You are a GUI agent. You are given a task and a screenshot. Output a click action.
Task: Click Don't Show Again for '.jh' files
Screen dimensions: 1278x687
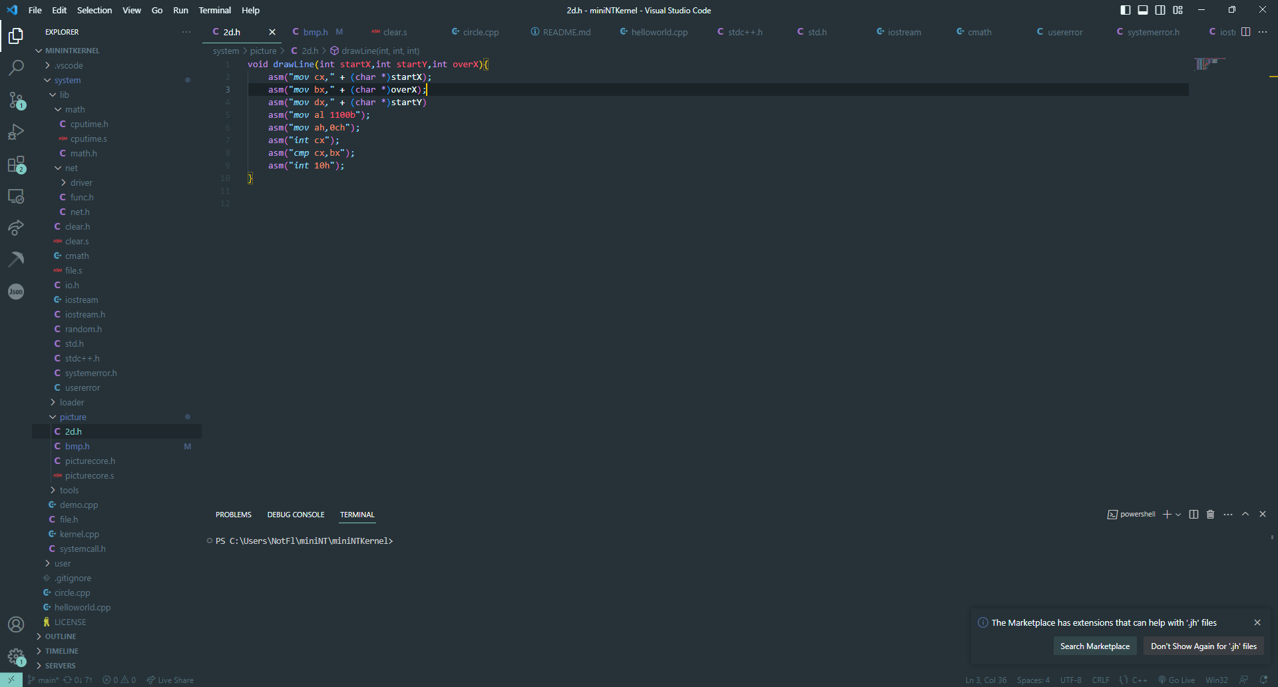click(1203, 646)
